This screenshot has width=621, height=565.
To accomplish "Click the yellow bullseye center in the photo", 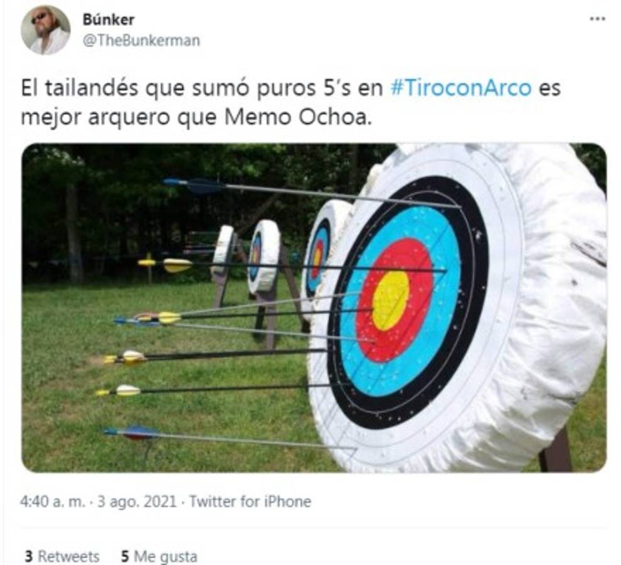I will [x=391, y=301].
